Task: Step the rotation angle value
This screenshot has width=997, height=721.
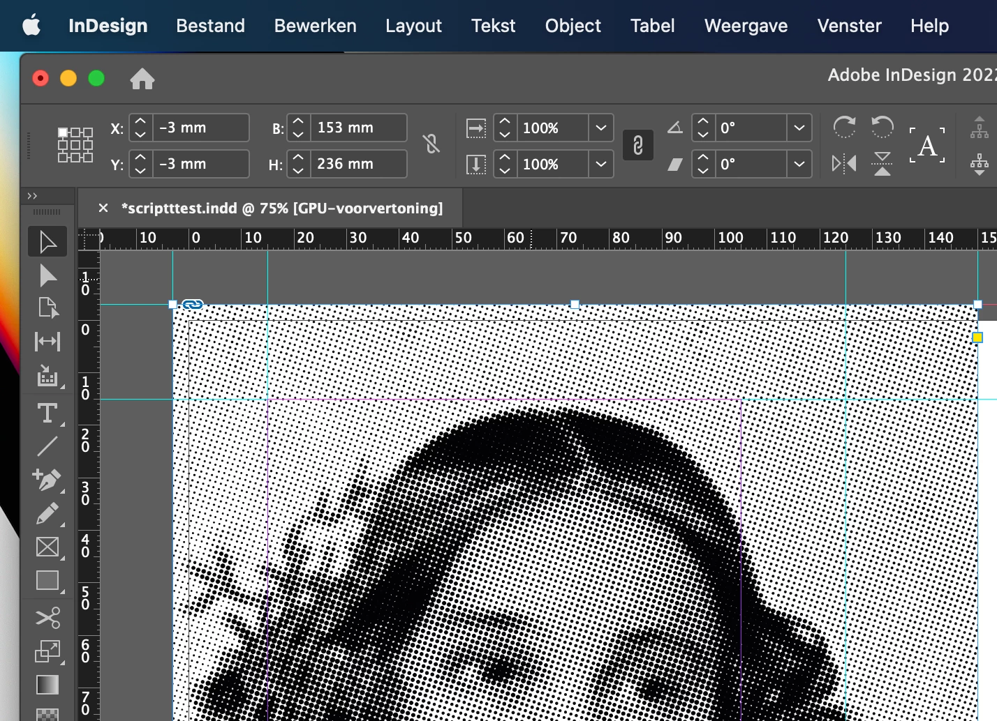Action: pyautogui.click(x=703, y=128)
